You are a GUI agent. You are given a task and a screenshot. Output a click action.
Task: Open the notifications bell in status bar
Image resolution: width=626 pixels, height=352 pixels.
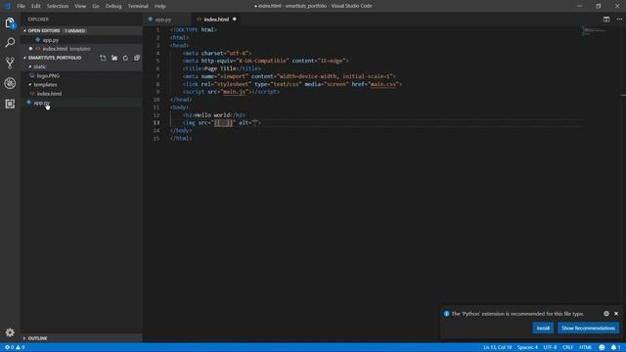615,347
